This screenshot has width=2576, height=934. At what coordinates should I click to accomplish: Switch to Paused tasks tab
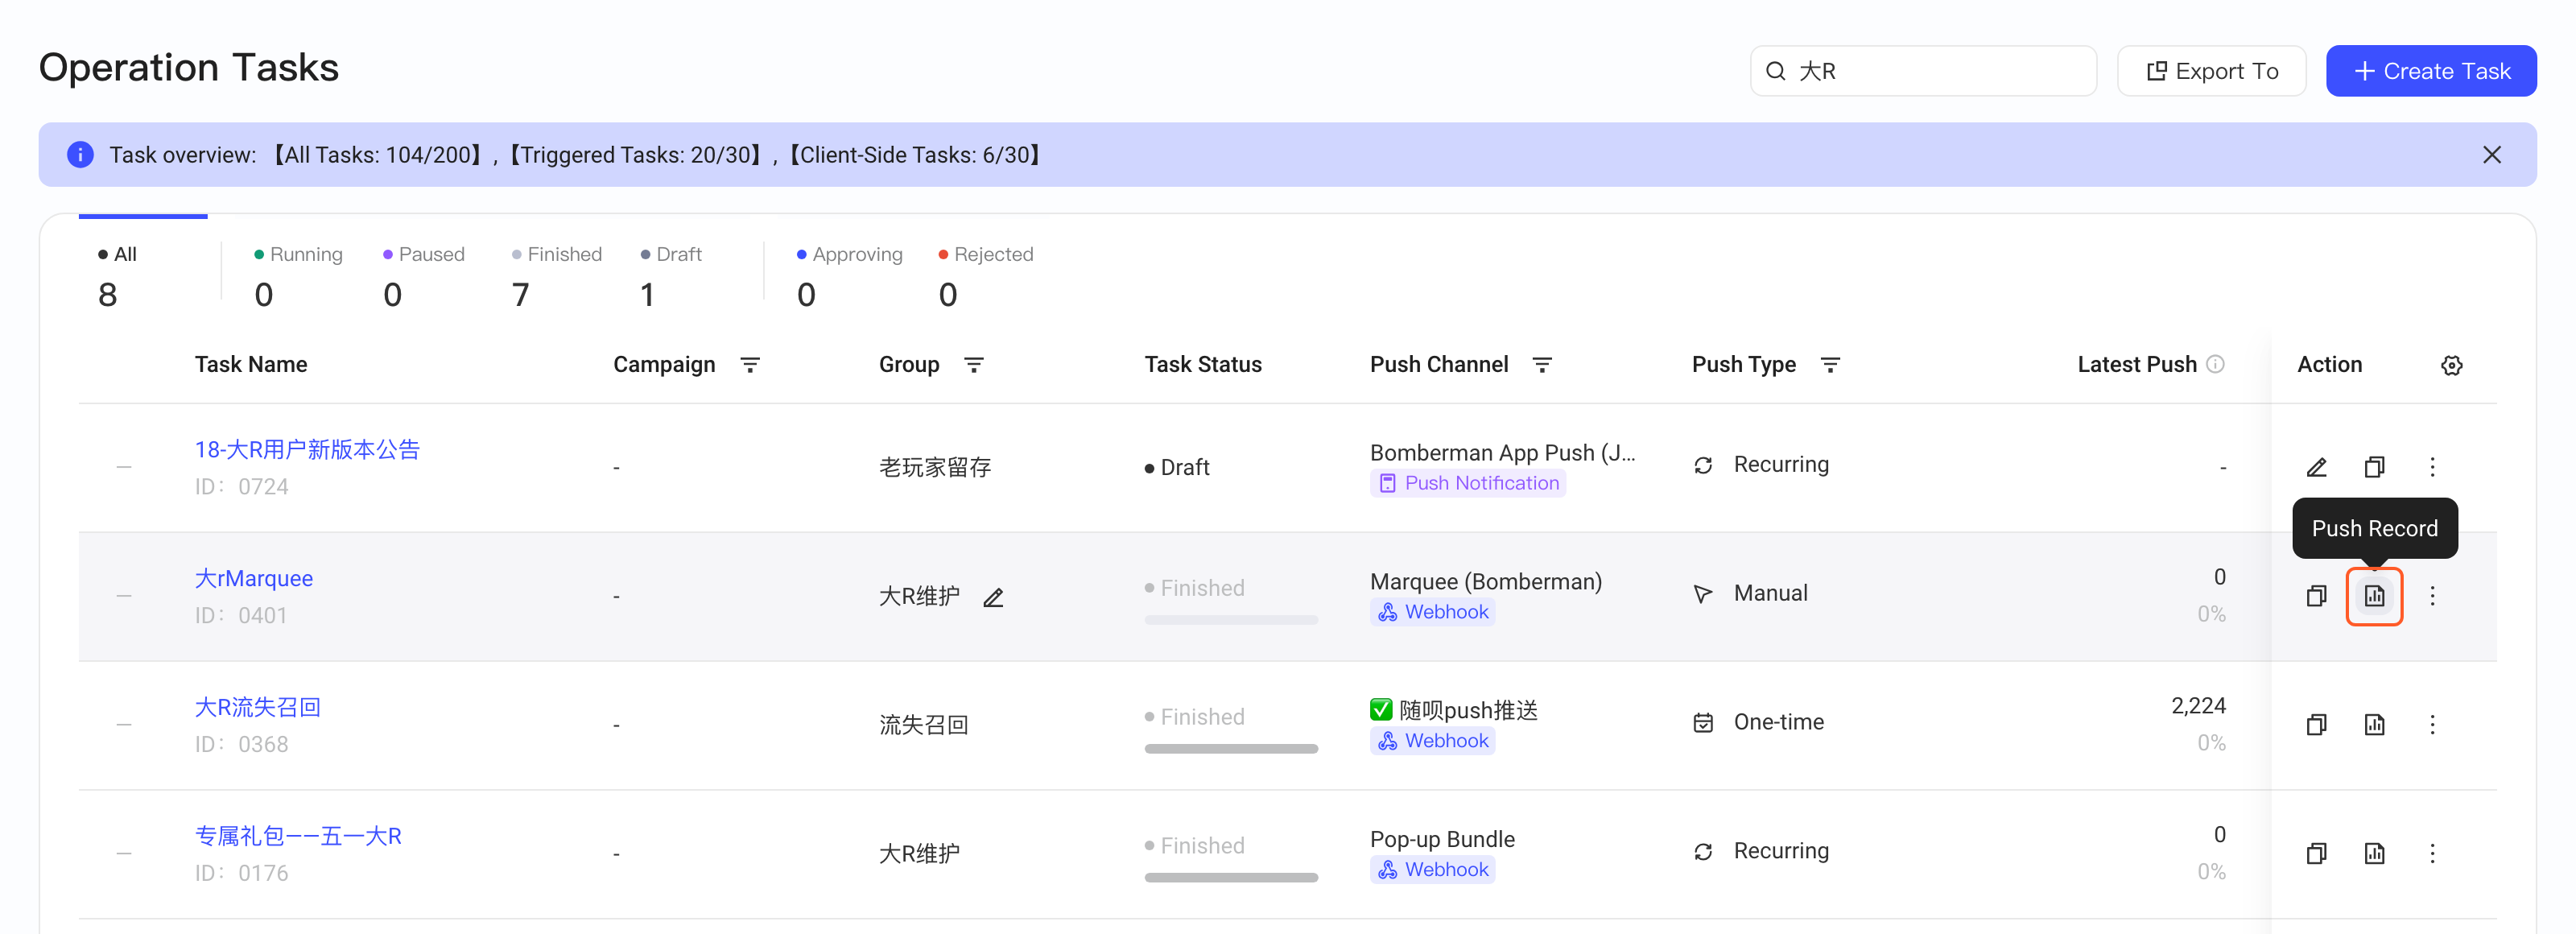pos(424,275)
